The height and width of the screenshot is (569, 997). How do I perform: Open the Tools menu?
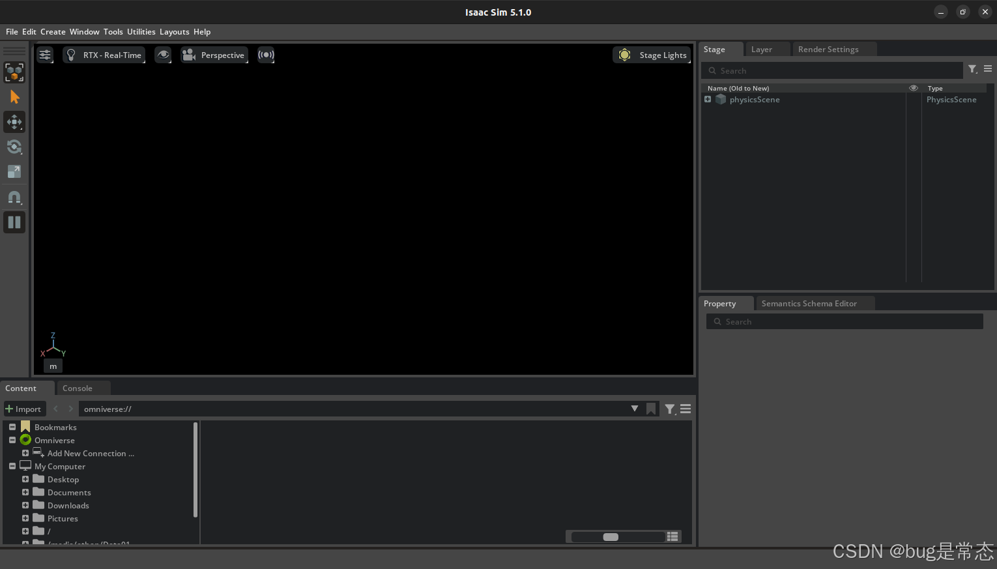click(113, 32)
